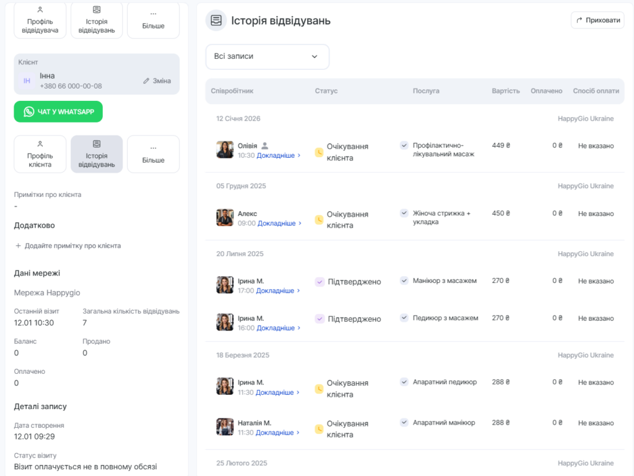Click the ІН client avatar badge
634x476 pixels.
tap(27, 81)
